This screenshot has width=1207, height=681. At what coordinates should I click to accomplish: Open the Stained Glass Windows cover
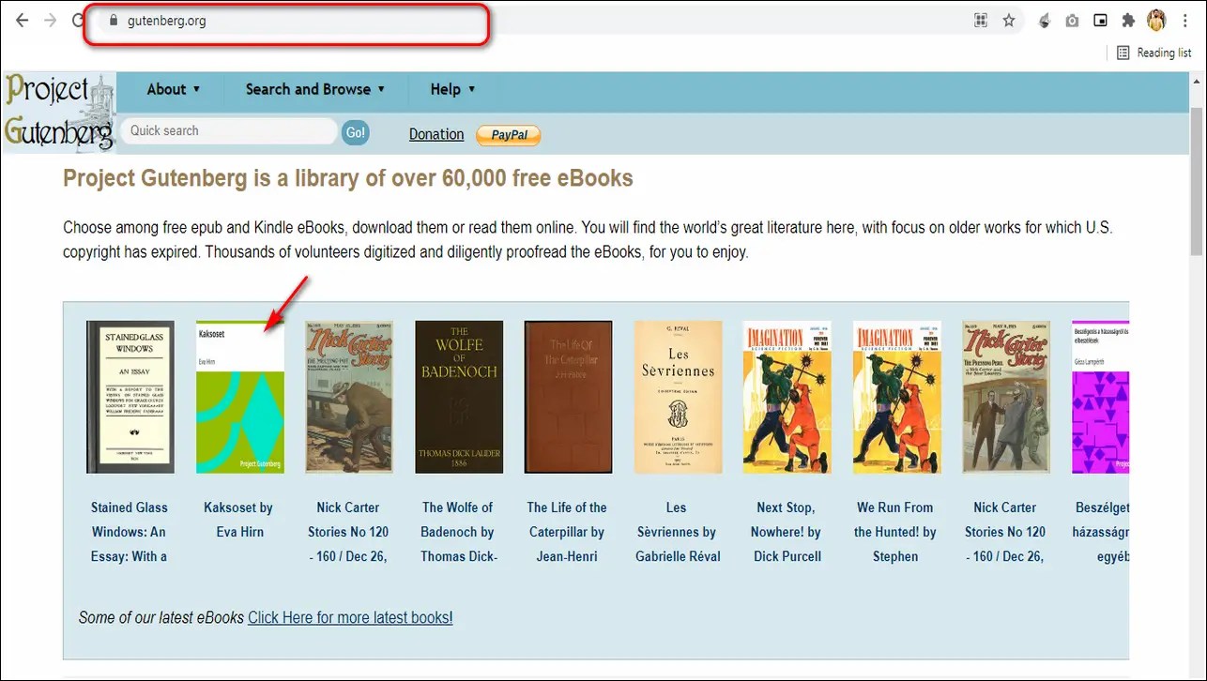[x=130, y=397]
